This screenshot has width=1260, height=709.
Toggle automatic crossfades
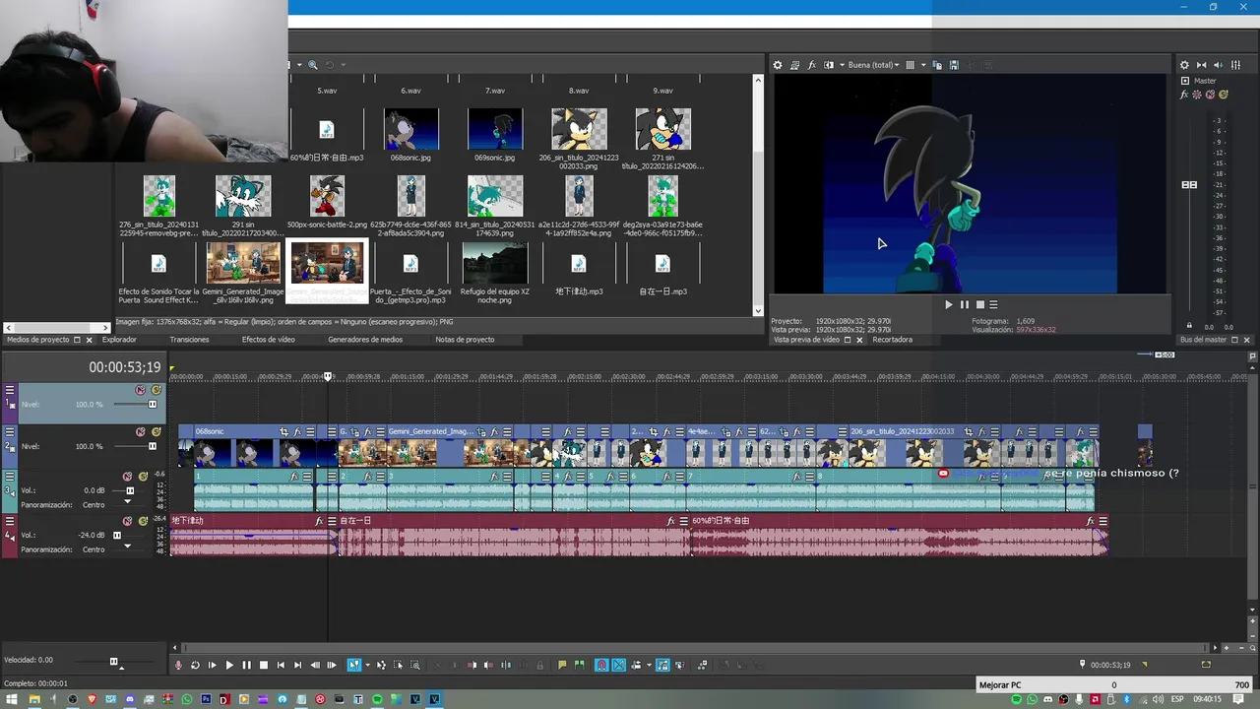tap(618, 665)
